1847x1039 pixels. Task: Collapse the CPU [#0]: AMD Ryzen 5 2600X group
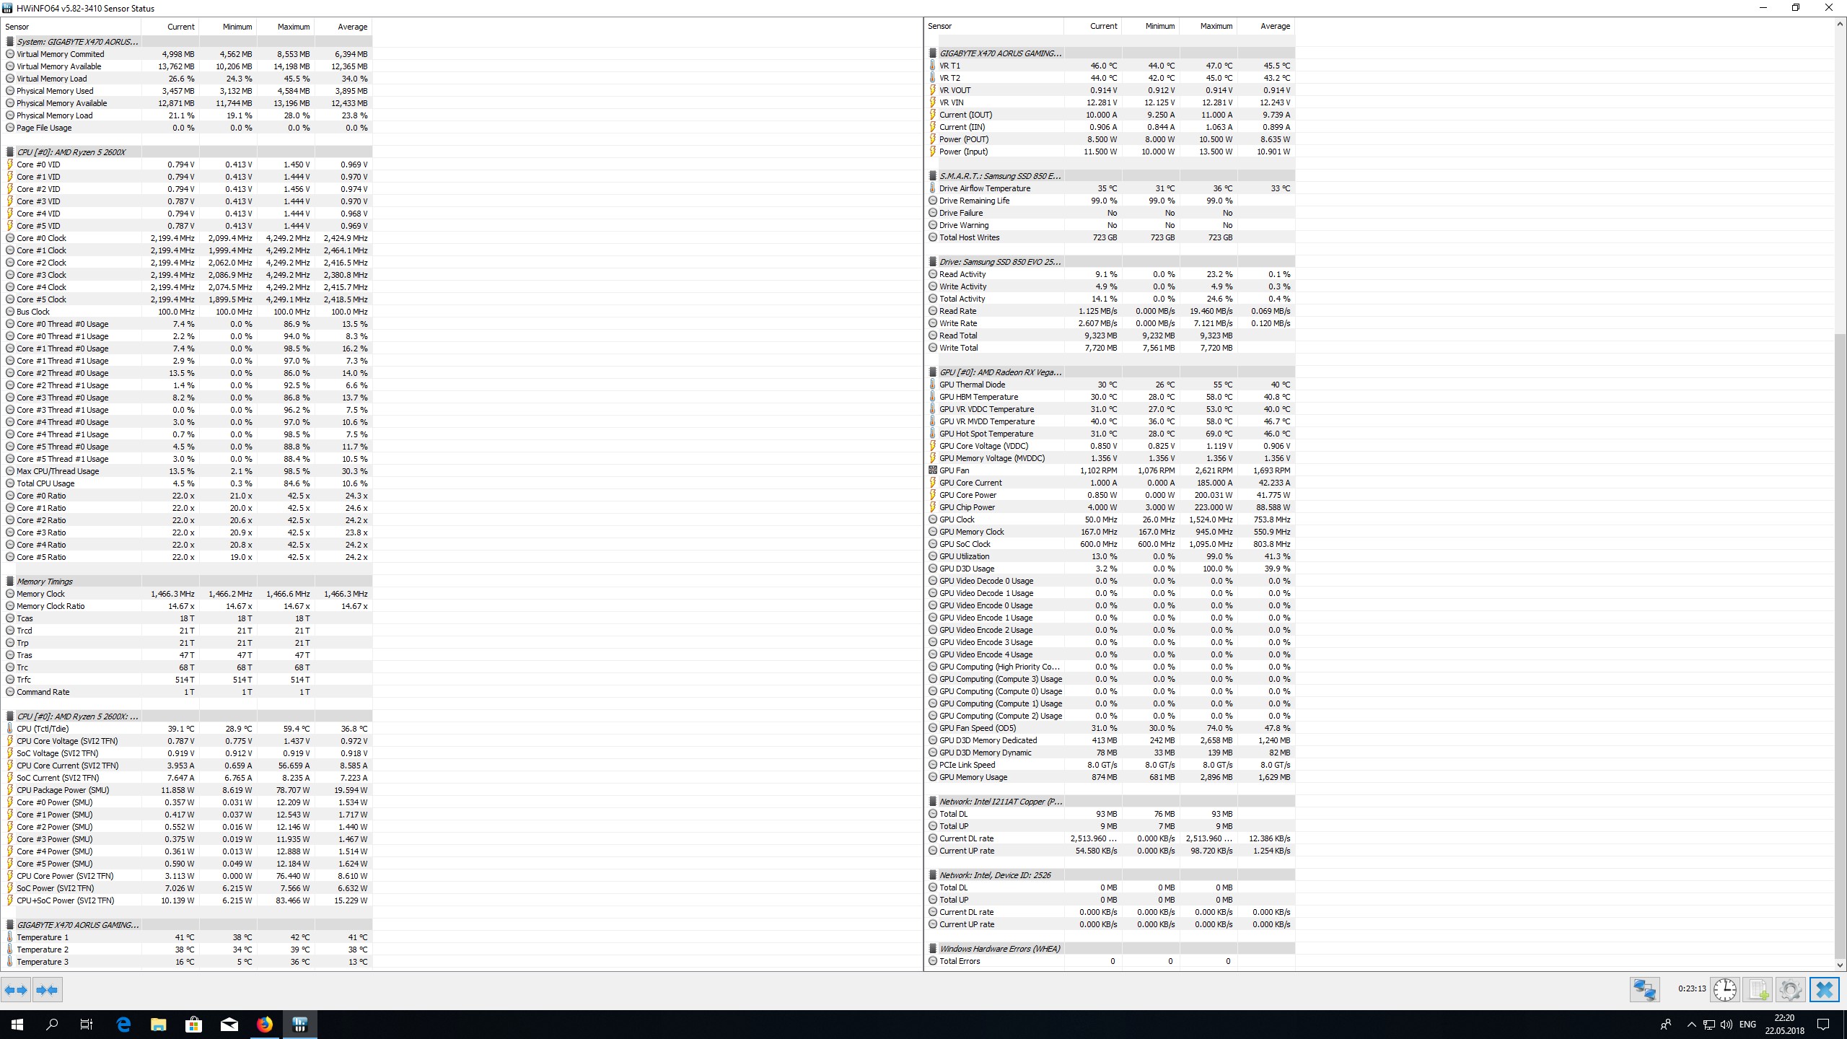click(x=71, y=152)
